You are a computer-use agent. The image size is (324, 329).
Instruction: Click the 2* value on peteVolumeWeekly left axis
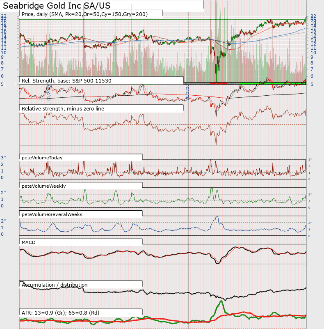4,193
